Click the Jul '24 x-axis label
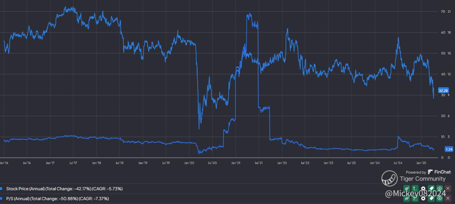This screenshot has width=455, height=204. 398,163
